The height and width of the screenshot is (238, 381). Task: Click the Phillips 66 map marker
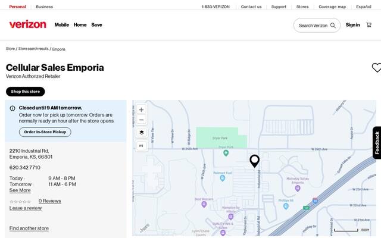(x=286, y=206)
